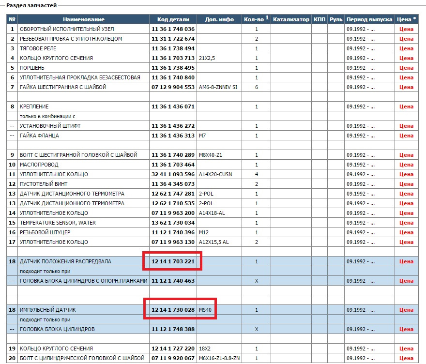
Task: Click the Доп. инфо column header
Action: 219,19
